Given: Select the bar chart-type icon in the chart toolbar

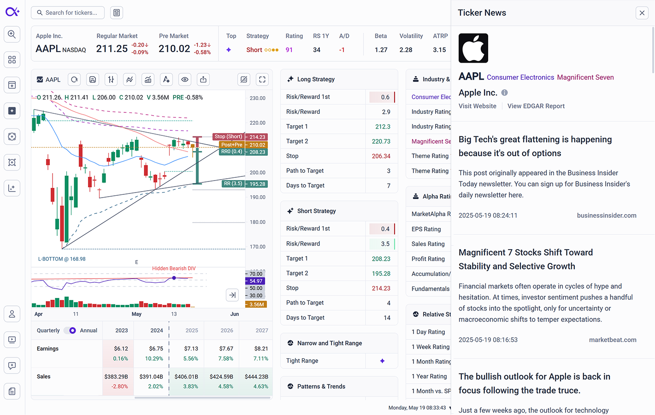Looking at the screenshot, I should coord(111,80).
